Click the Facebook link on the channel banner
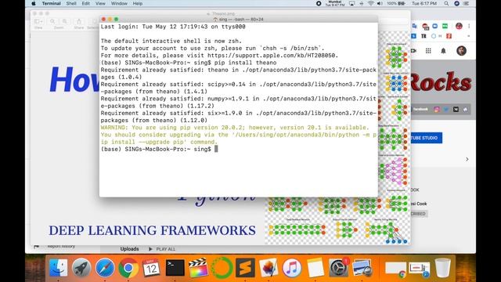The height and width of the screenshot is (282, 501). tap(420, 110)
